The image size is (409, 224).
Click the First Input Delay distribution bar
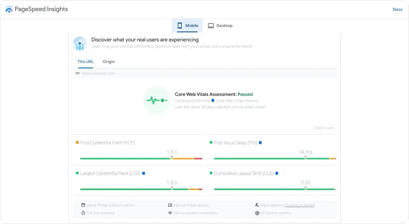pos(275,158)
